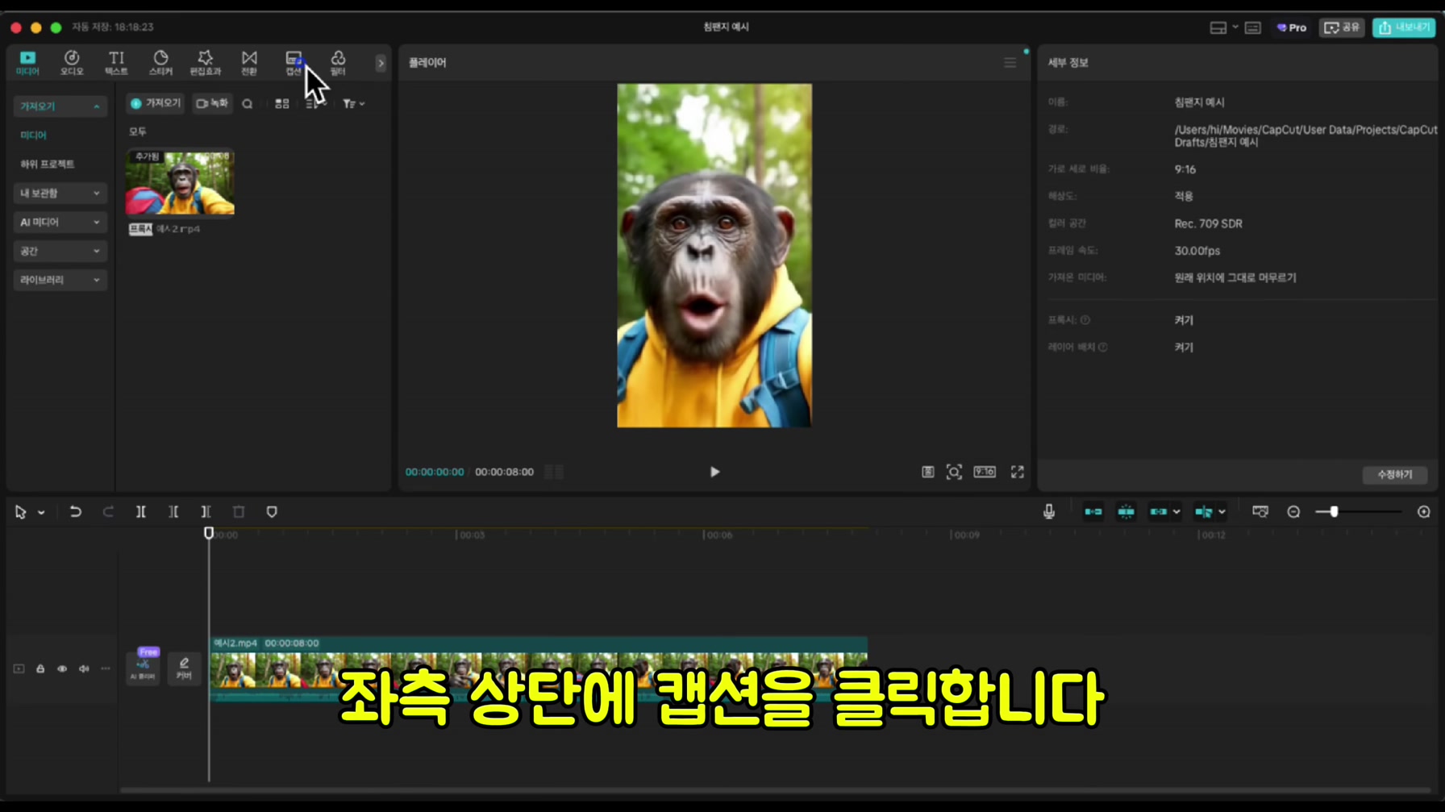Expand the 내 보관함 section

tap(60, 194)
